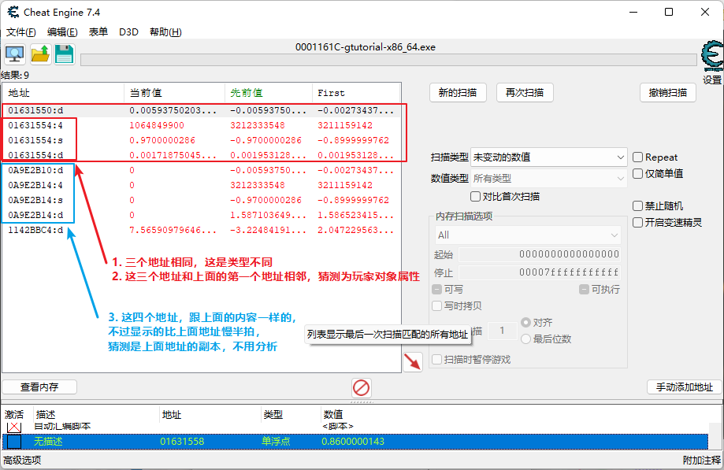The image size is (724, 470).
Task: Open the 表单 menu
Action: 98,31
